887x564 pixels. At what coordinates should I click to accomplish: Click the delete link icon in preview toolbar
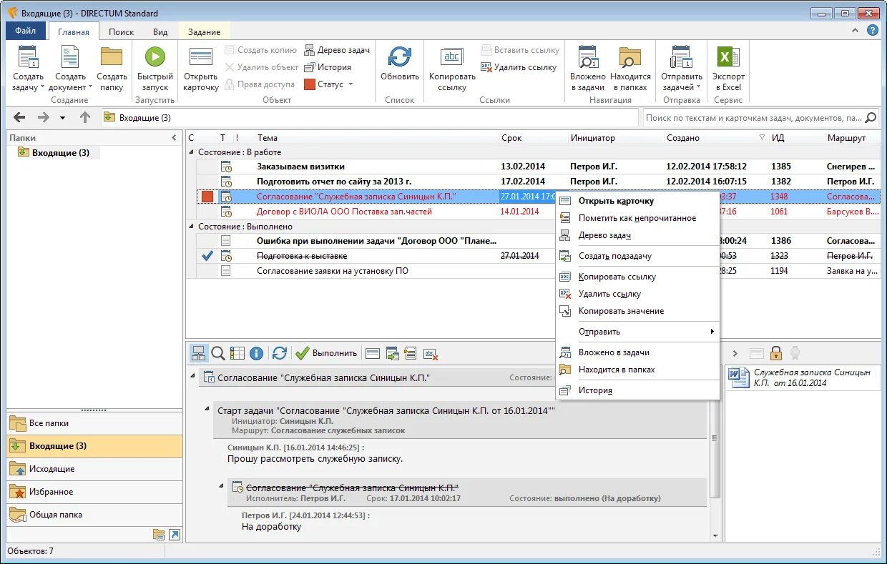coord(430,353)
